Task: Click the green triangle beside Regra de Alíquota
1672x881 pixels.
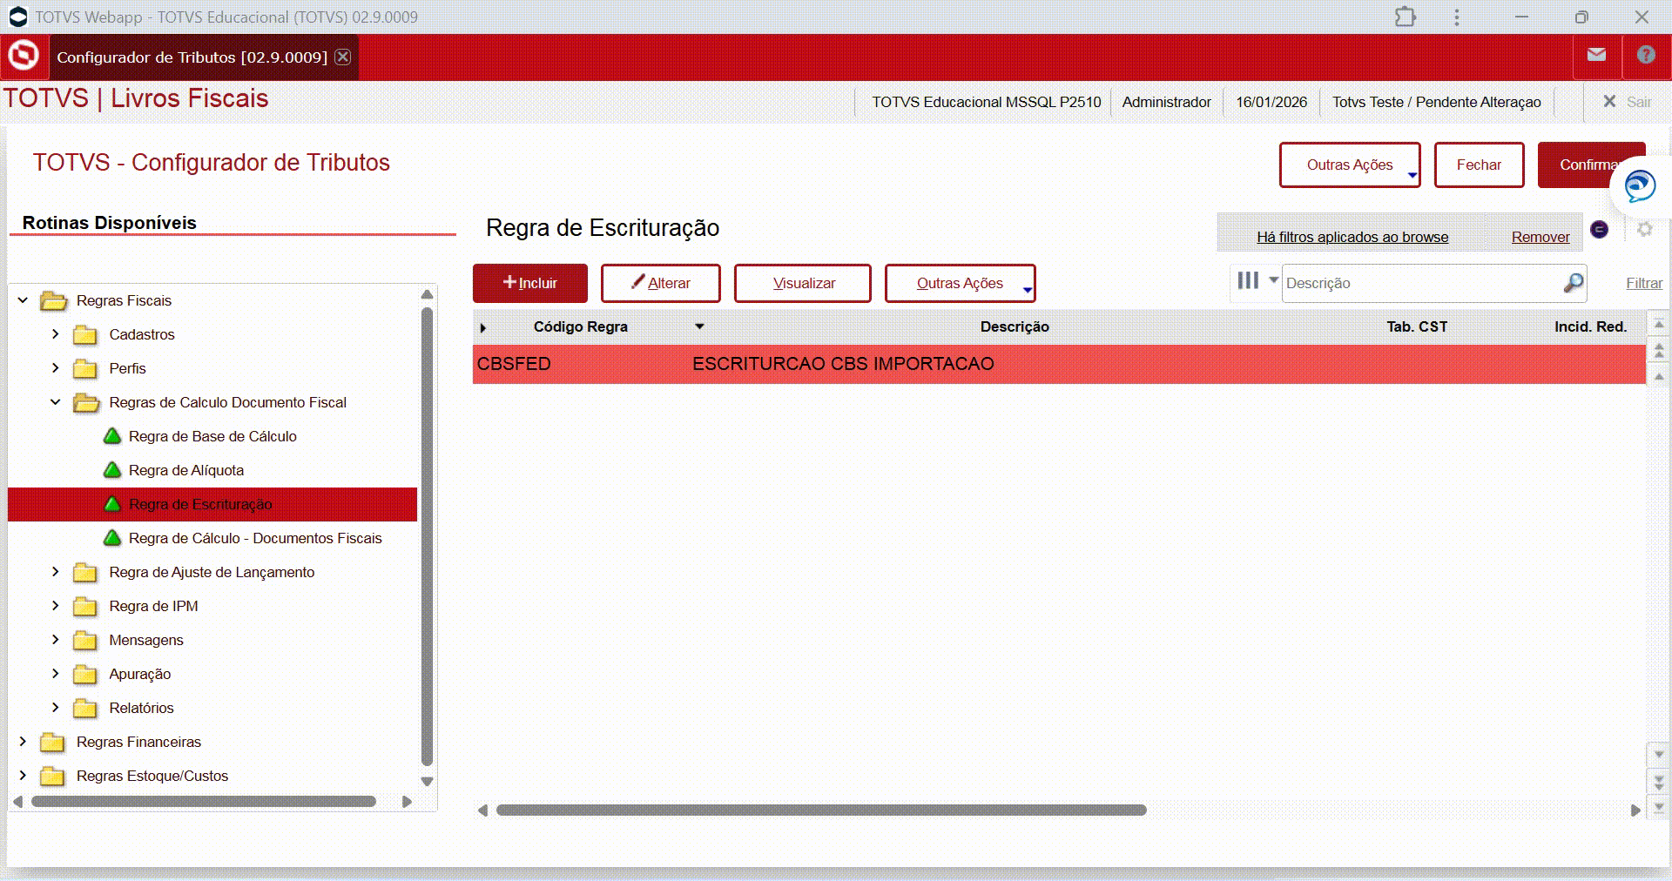Action: tap(112, 470)
